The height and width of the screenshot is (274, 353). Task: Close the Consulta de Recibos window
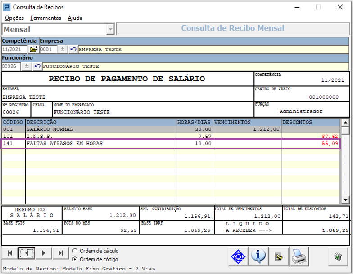pyautogui.click(x=340, y=7)
